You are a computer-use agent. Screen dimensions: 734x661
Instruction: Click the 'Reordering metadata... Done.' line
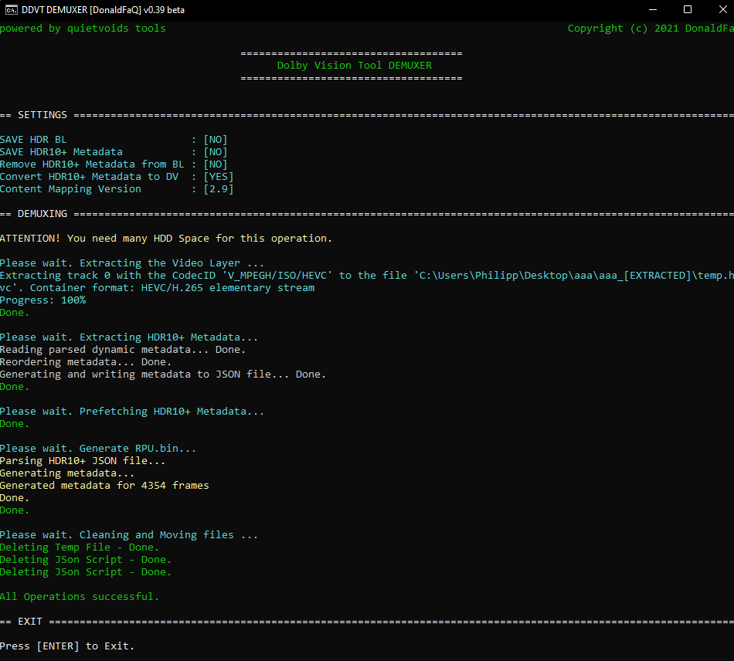[x=86, y=362]
